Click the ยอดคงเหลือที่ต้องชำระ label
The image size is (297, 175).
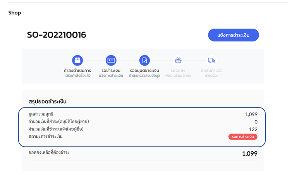click(49, 152)
